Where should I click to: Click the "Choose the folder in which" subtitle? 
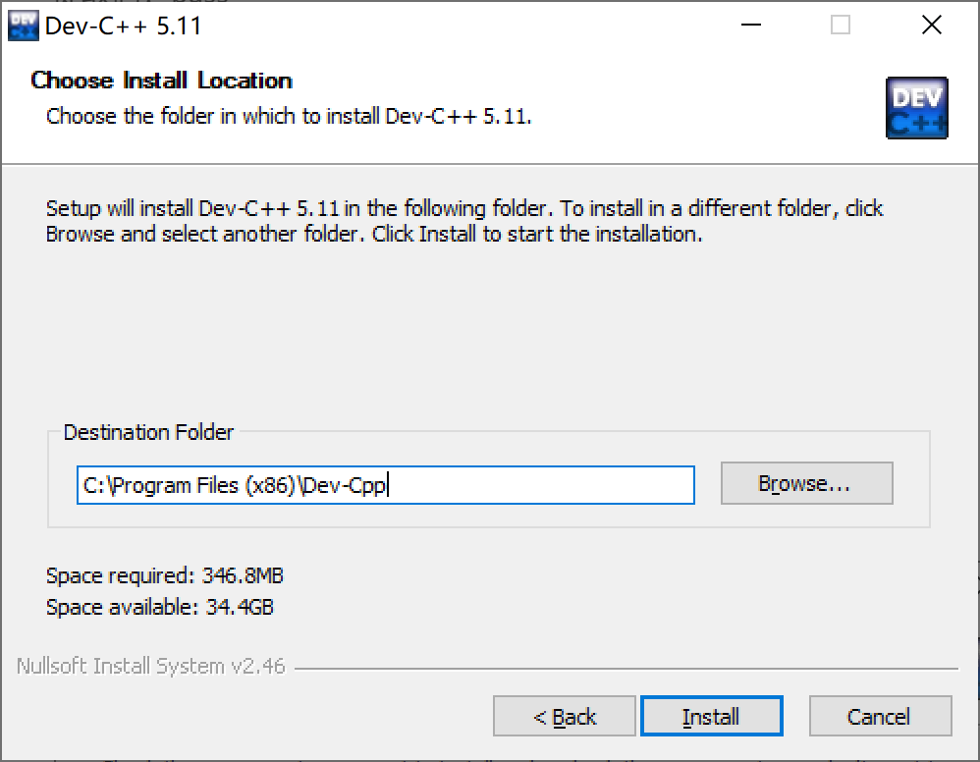289,116
